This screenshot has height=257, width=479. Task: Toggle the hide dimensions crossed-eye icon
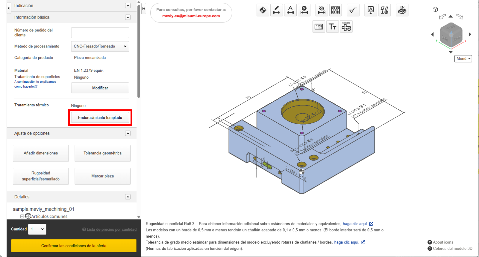(x=322, y=10)
